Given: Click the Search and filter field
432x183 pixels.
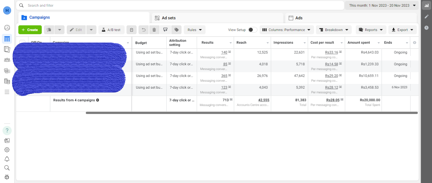Looking at the screenshot, I should pyautogui.click(x=180, y=5).
